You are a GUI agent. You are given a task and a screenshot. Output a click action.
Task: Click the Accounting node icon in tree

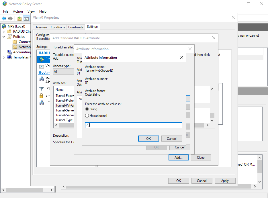click(x=9, y=52)
